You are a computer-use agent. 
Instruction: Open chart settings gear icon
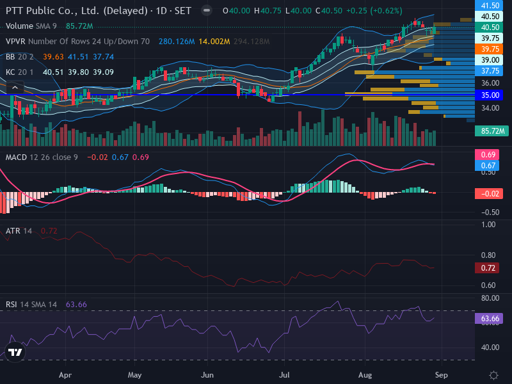click(493, 375)
